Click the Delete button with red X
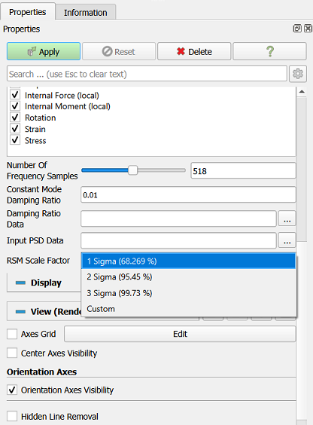The image size is (313, 425). click(194, 51)
